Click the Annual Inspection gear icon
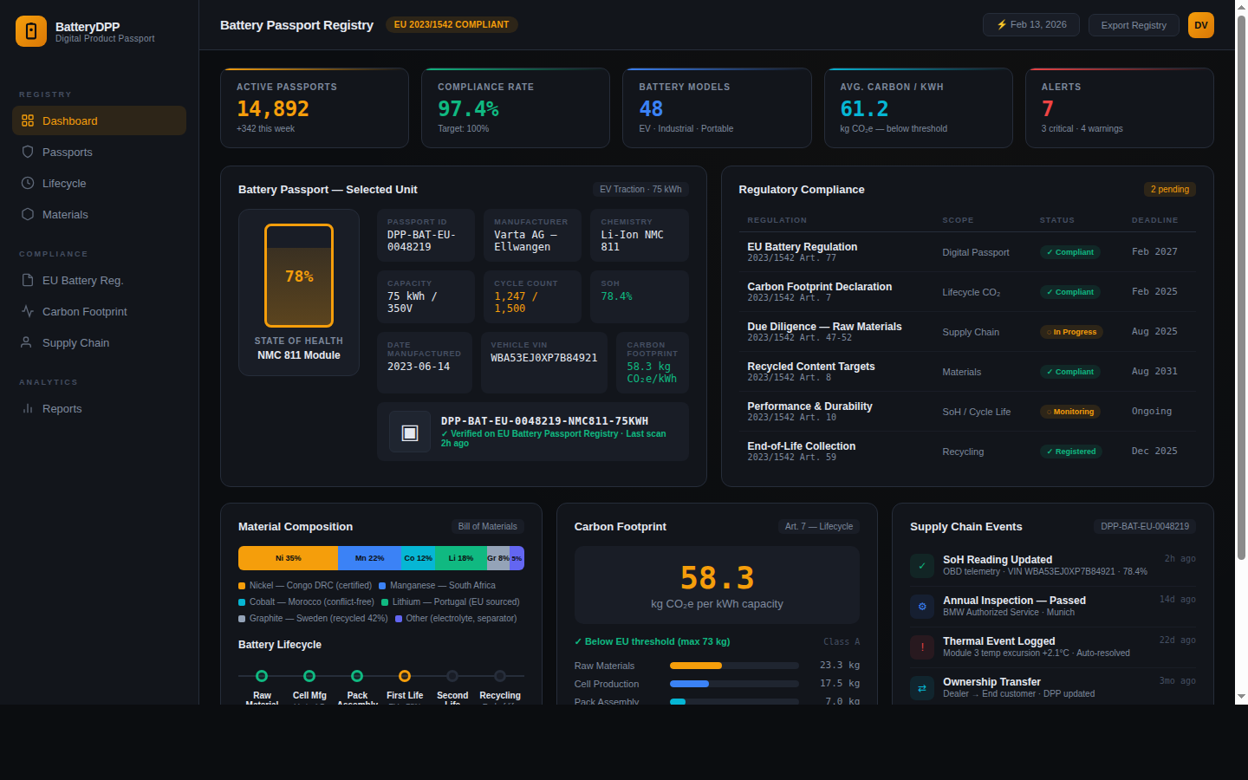The height and width of the screenshot is (780, 1248). pyautogui.click(x=922, y=607)
